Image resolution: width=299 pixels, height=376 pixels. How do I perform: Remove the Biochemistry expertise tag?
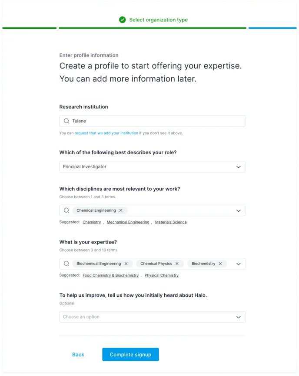(x=220, y=264)
